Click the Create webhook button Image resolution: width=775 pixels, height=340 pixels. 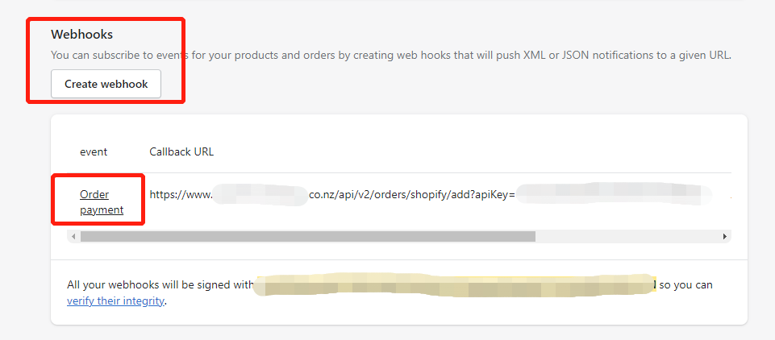106,84
